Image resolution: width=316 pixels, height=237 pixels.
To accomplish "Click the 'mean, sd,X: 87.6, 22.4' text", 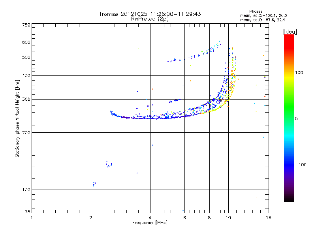I will point(263,20).
